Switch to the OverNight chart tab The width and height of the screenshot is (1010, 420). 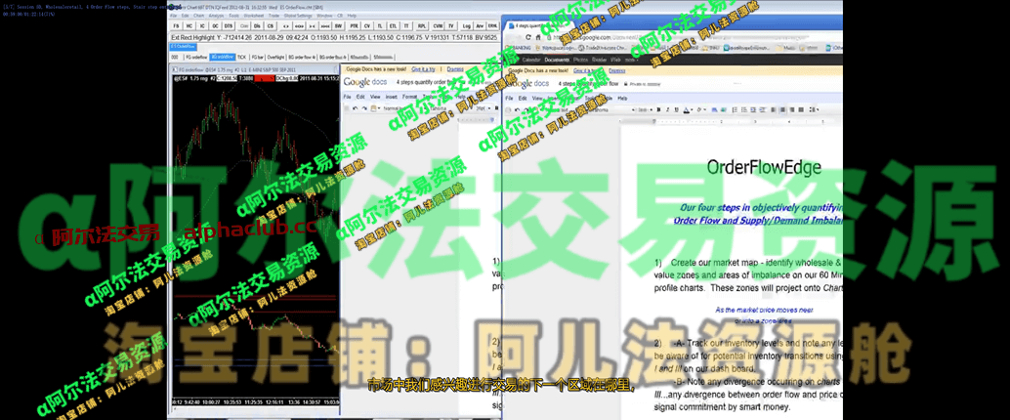point(275,57)
